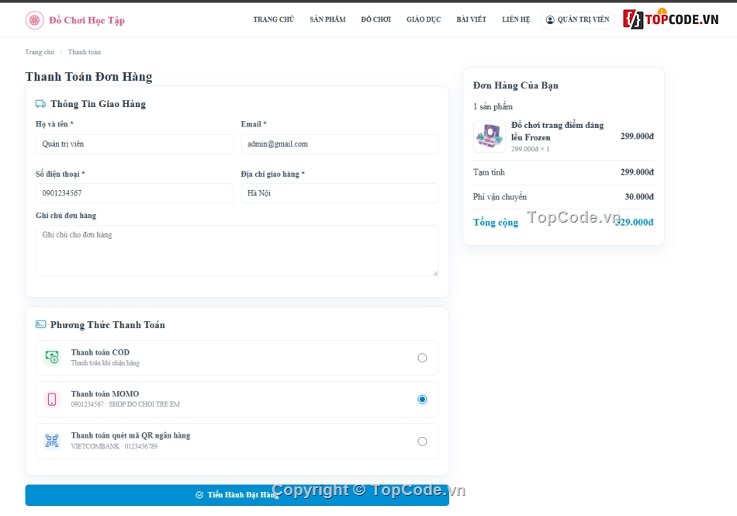Open the Sản Phẩm menu item

click(327, 19)
